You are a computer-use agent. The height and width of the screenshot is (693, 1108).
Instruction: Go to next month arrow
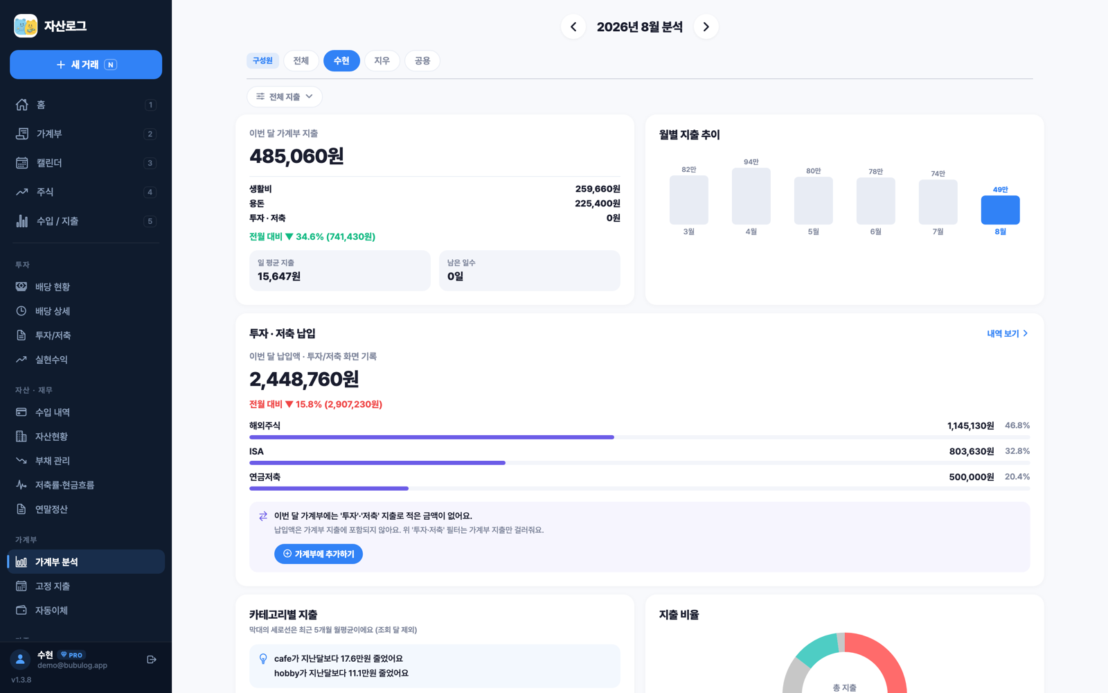pos(706,27)
